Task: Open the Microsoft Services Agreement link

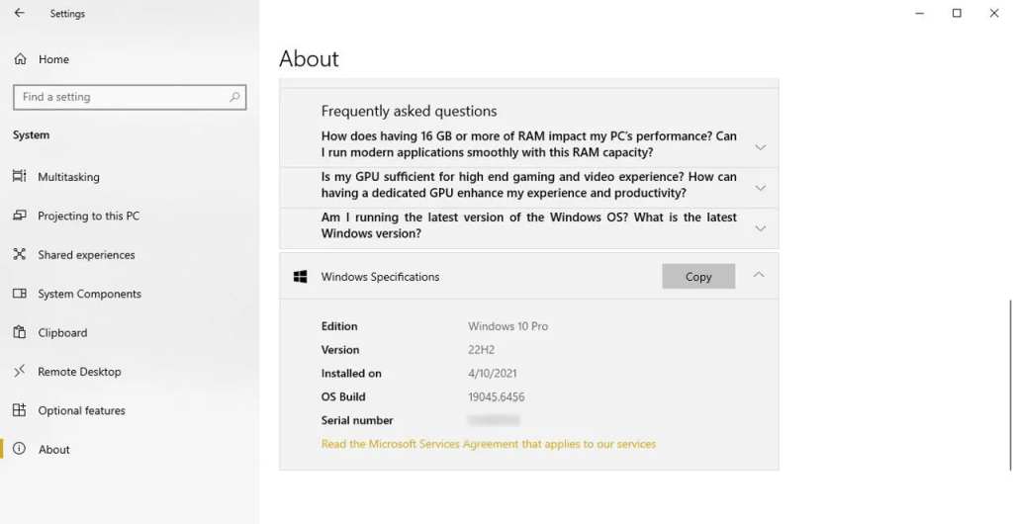Action: (x=489, y=444)
